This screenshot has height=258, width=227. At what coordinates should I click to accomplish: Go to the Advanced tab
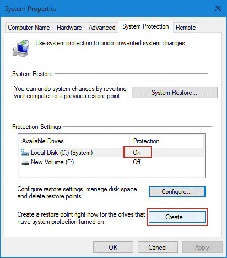coord(102,28)
